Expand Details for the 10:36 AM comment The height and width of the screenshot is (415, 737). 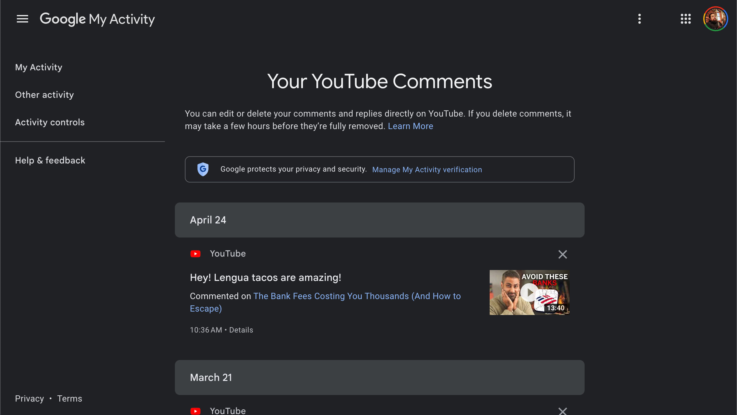[241, 330]
